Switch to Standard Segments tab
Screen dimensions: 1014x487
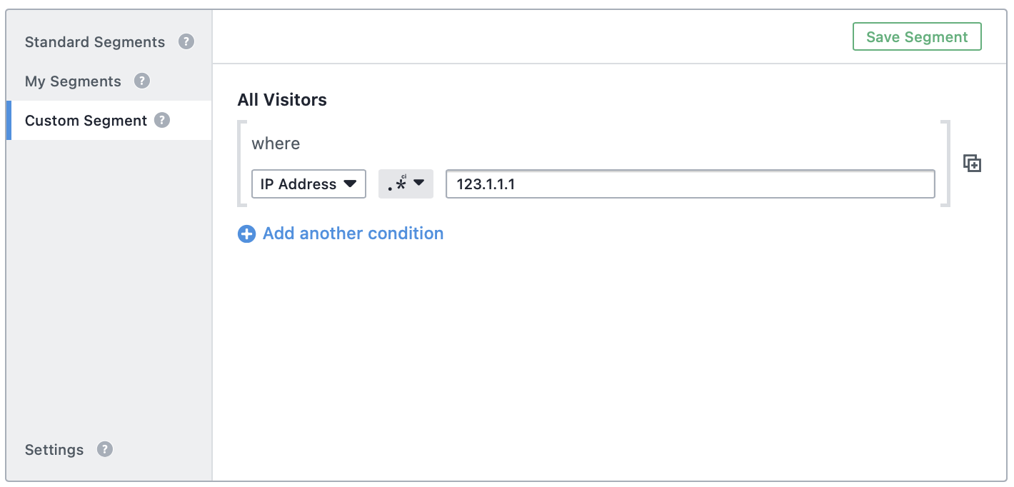(x=95, y=42)
